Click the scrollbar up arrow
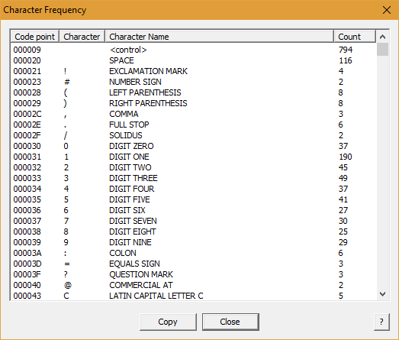 (382, 37)
